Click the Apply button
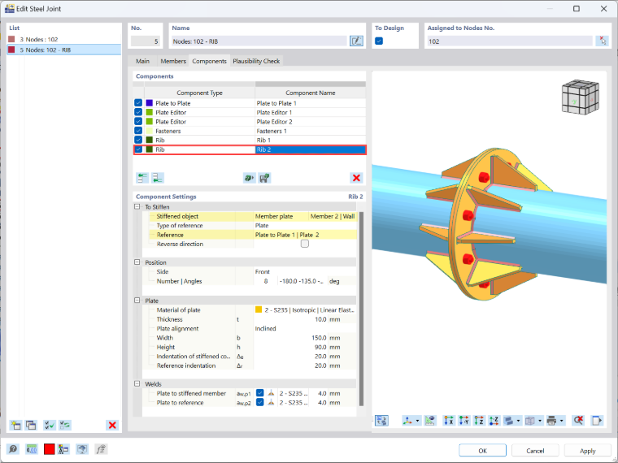618x463 pixels. [588, 451]
